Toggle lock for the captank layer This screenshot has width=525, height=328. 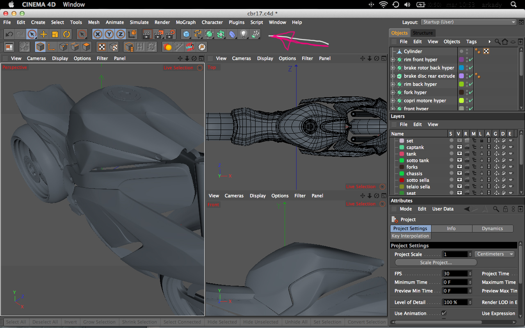point(482,148)
